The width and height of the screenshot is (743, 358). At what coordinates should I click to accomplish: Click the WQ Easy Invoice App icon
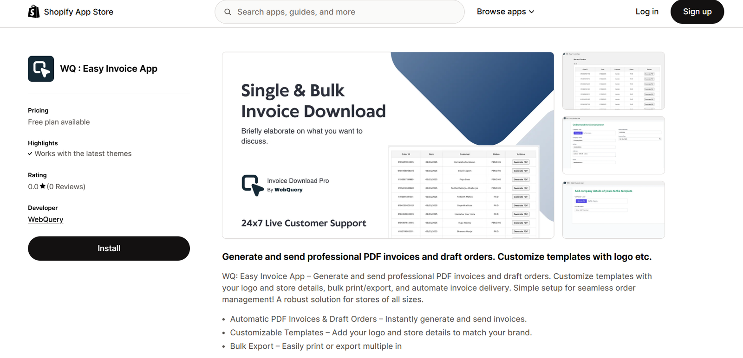click(x=41, y=69)
